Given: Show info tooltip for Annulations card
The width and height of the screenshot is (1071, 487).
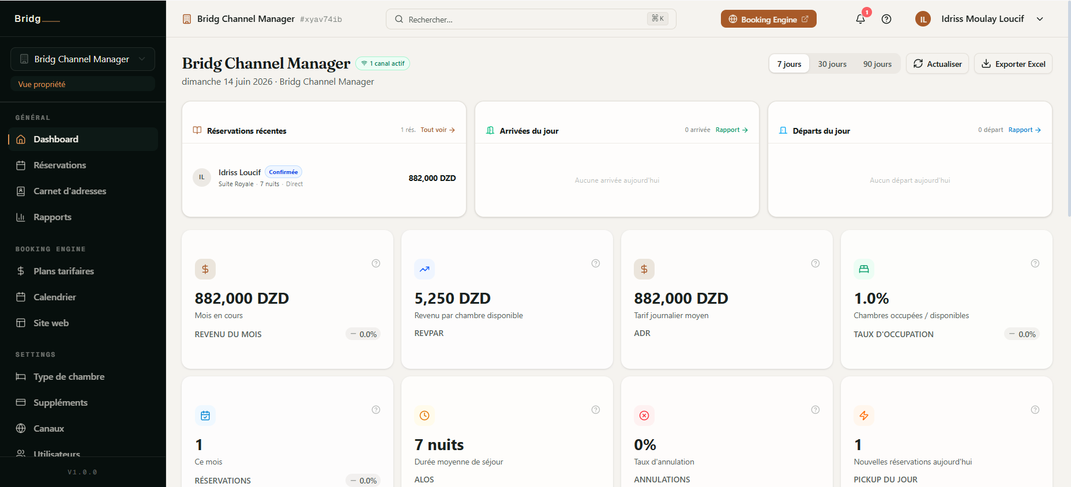Looking at the screenshot, I should tap(816, 410).
